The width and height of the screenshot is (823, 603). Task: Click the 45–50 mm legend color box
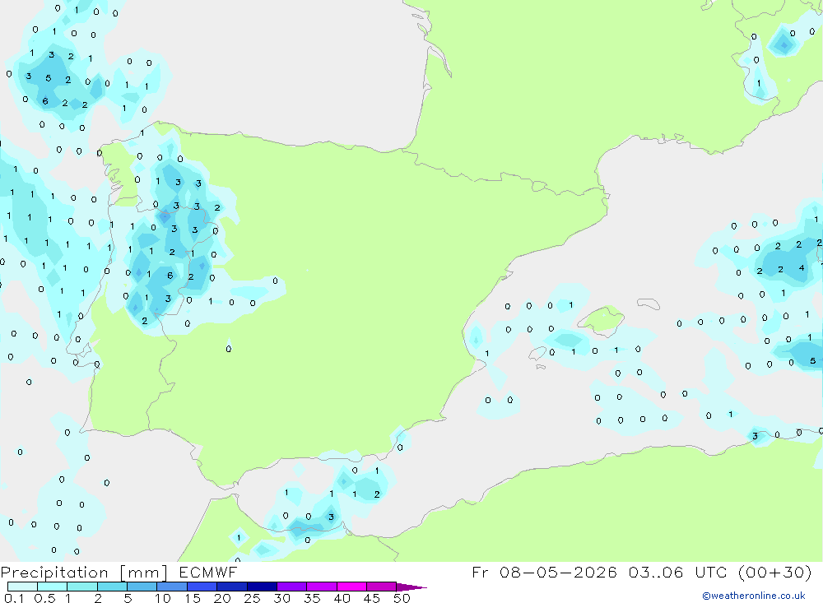[382, 587]
